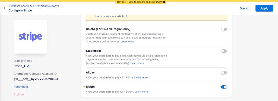Edit display name with pencil icon

28,66
